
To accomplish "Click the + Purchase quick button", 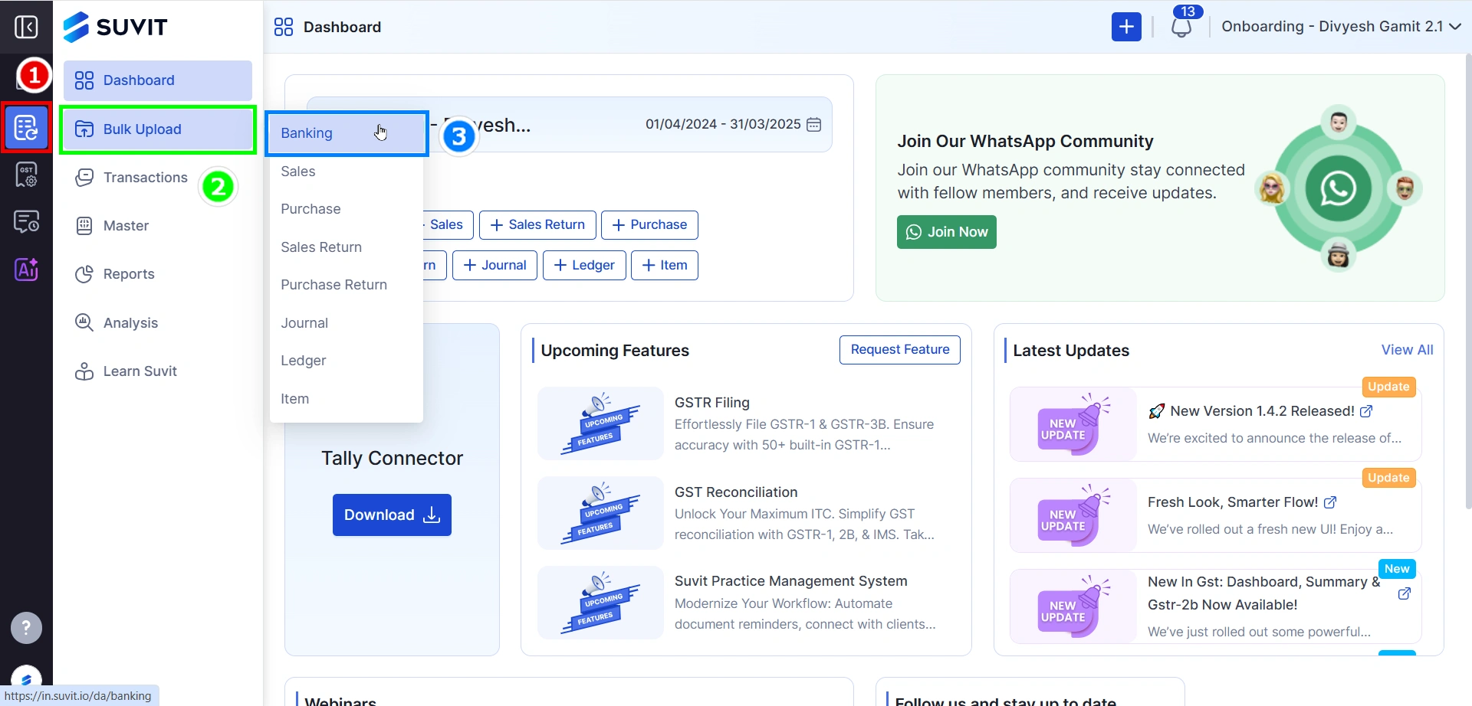I will [x=649, y=225].
